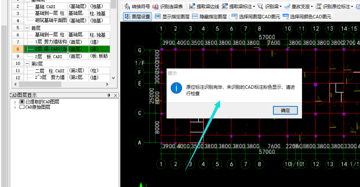Toggle the CAD原始图层 checkbox
360x187 pixels.
pos(22,107)
